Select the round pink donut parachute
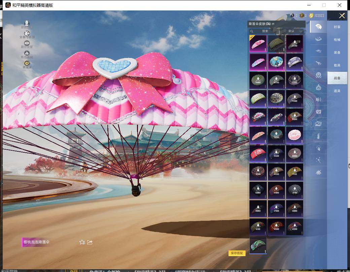350x272 pixels. pos(295,135)
